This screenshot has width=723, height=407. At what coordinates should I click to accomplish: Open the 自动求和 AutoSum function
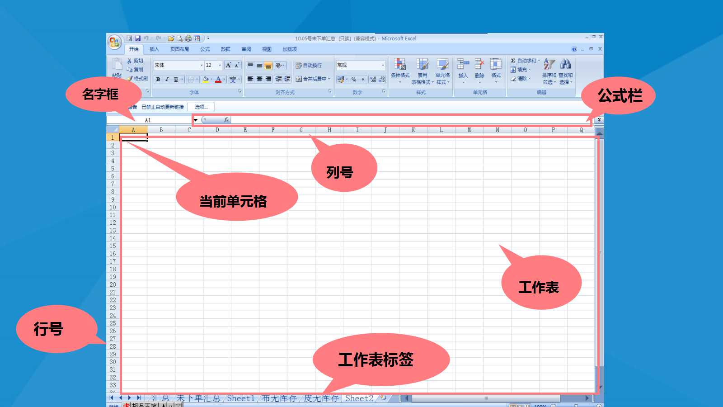click(524, 59)
